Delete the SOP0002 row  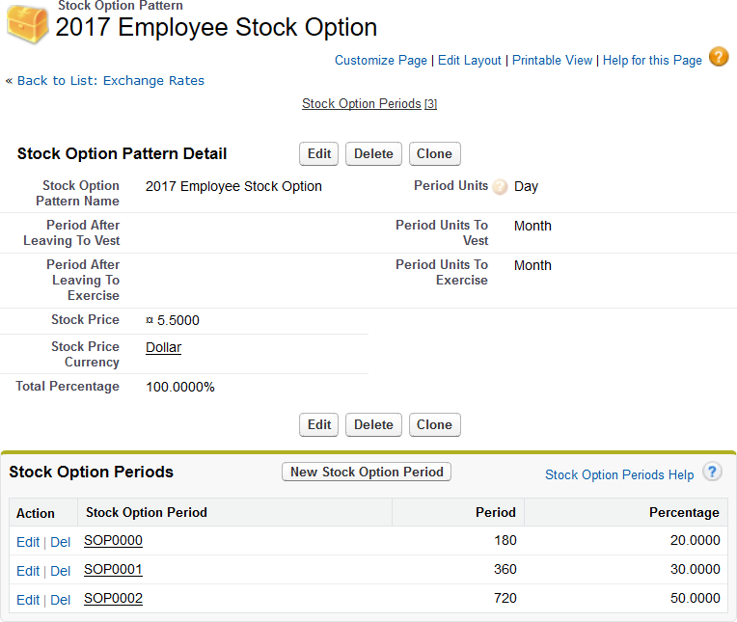click(x=60, y=600)
